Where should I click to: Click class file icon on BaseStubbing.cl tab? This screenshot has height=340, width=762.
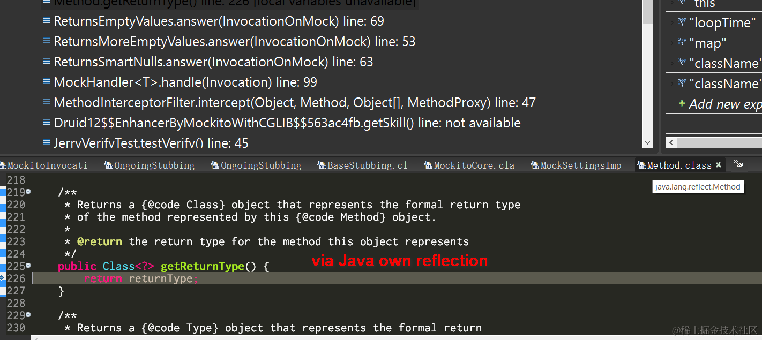322,165
